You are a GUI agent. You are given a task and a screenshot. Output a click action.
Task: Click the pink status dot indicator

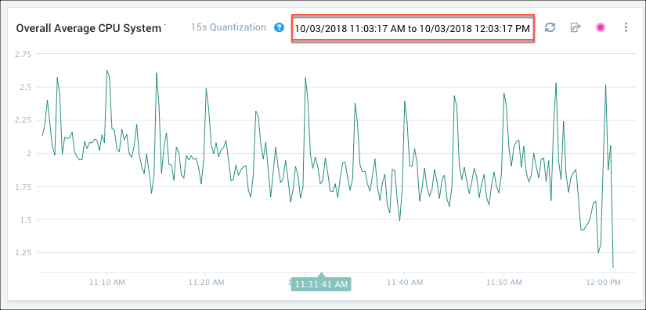click(x=601, y=27)
